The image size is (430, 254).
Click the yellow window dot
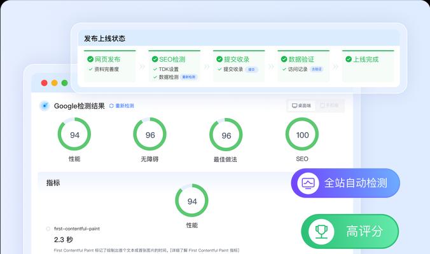pos(54,83)
